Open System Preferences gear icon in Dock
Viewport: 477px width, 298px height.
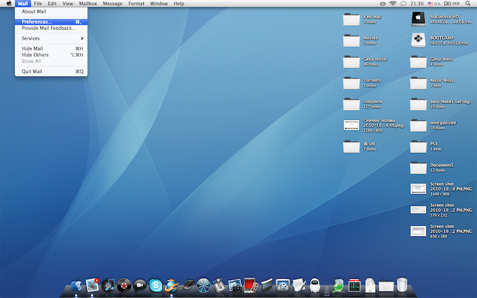coord(283,285)
